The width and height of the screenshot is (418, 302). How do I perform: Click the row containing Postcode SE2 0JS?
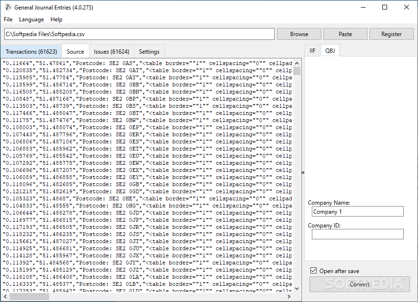[148, 234]
